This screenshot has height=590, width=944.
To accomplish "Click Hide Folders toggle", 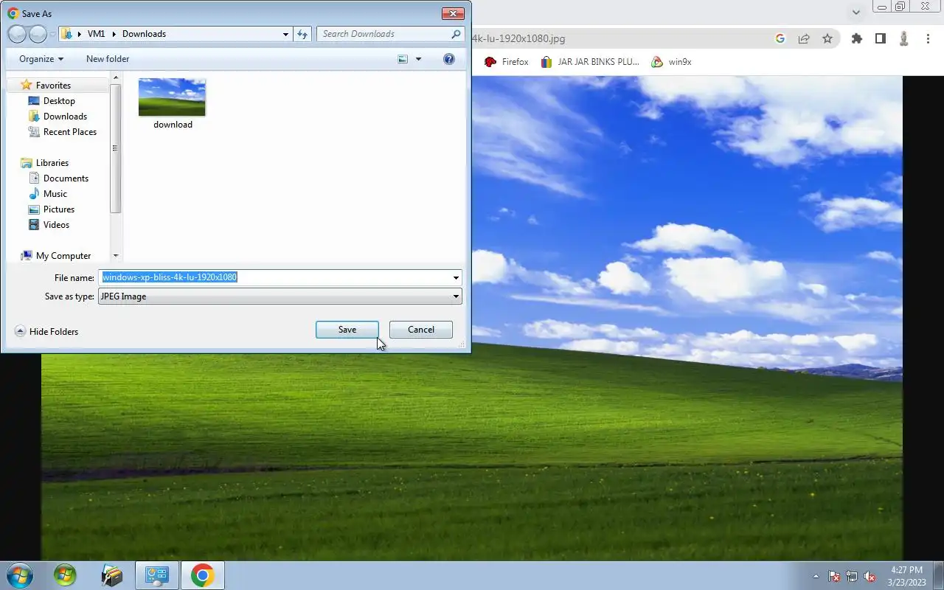I will (46, 332).
